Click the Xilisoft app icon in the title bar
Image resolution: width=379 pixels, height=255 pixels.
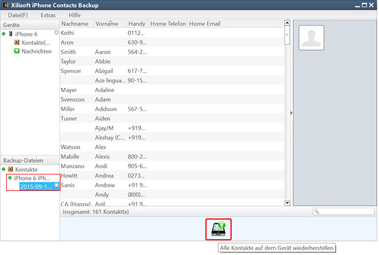coord(6,5)
